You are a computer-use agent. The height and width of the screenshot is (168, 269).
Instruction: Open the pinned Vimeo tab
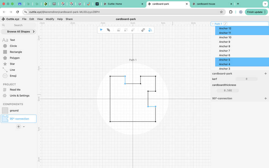97,4
